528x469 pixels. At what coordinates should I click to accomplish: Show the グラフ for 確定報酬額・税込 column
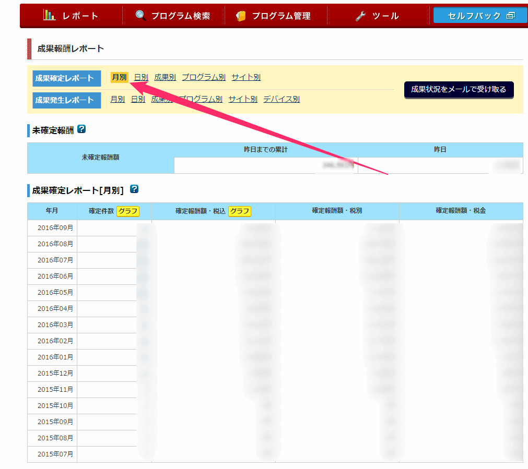(x=240, y=211)
